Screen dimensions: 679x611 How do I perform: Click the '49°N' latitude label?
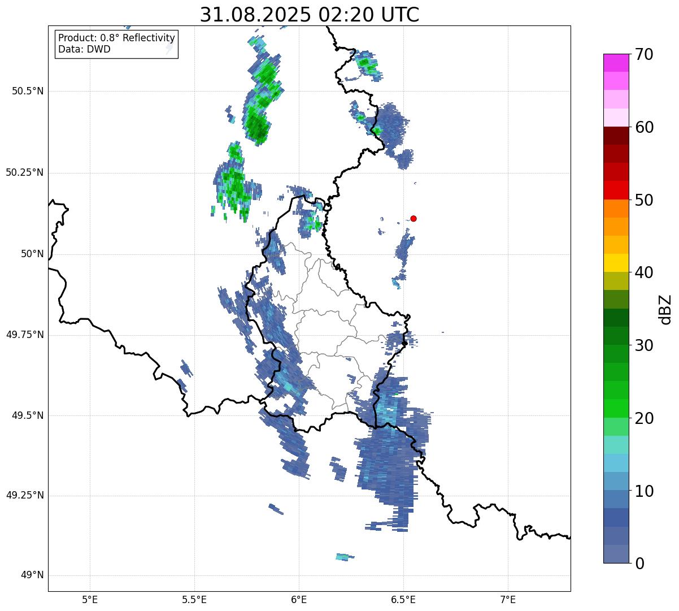[32, 575]
